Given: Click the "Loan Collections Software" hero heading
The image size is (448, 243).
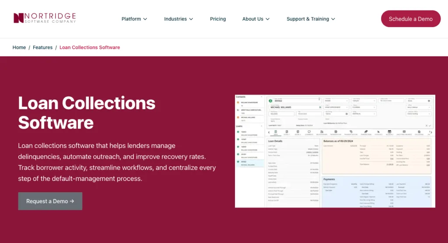Looking at the screenshot, I should 87,113.
